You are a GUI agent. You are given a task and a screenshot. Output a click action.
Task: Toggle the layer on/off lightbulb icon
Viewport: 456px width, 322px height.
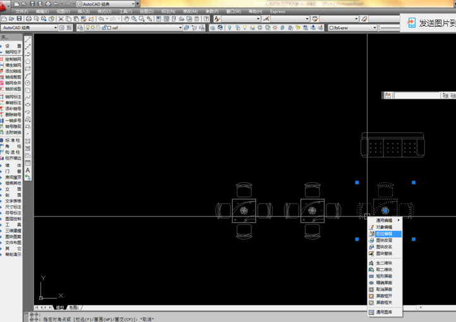[x=88, y=28]
